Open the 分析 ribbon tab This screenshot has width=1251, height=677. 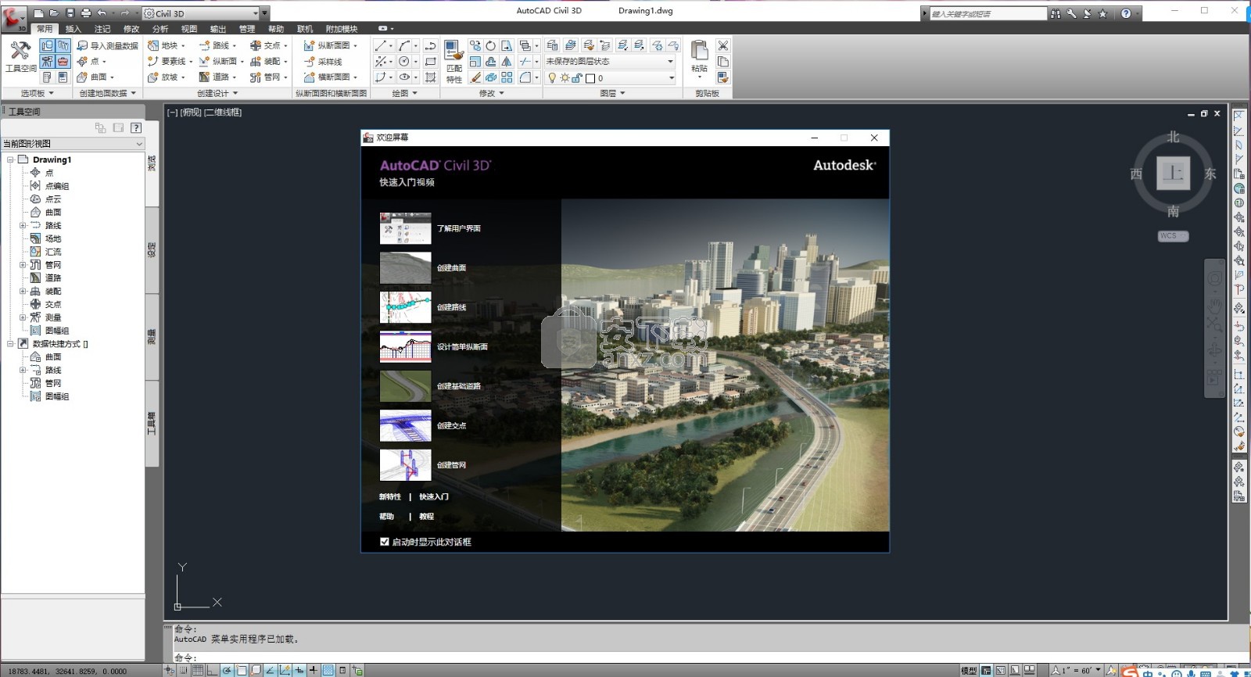pos(160,29)
